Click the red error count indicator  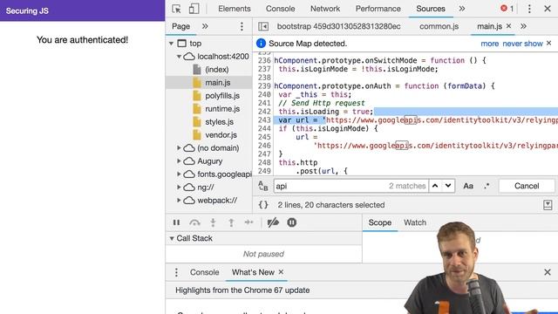point(507,9)
